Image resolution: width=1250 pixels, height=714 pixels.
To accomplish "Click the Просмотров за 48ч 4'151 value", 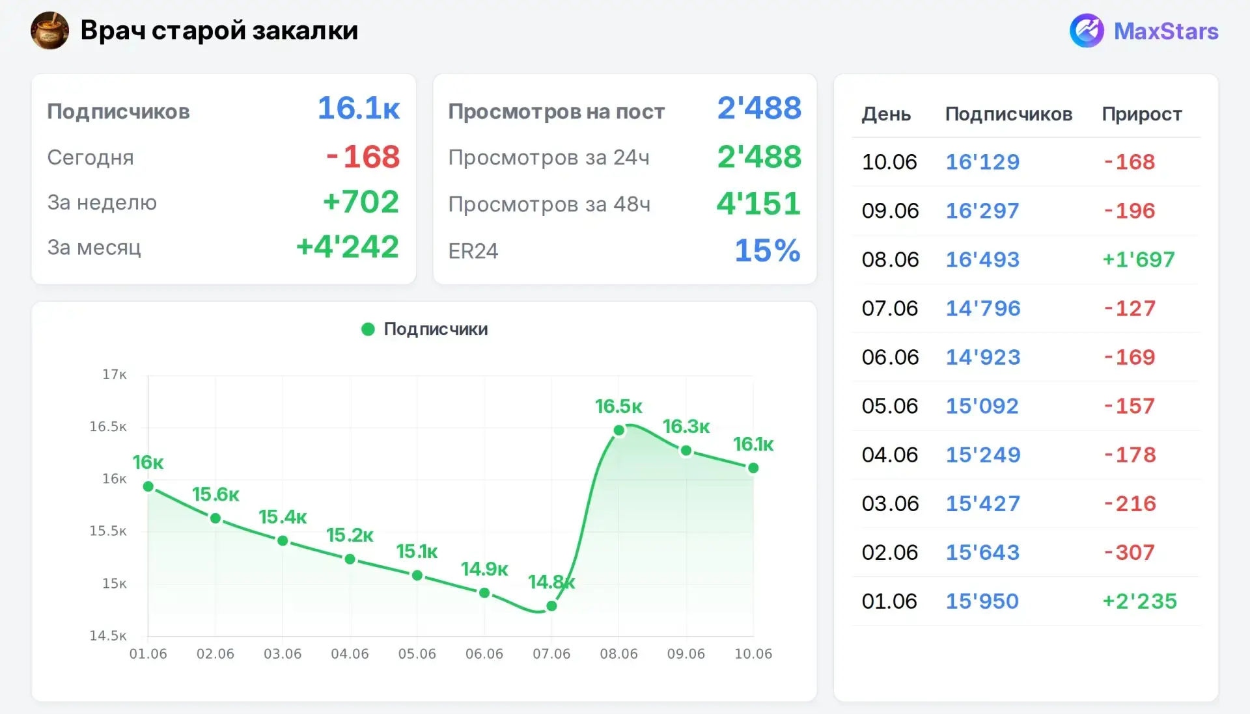I will [758, 204].
